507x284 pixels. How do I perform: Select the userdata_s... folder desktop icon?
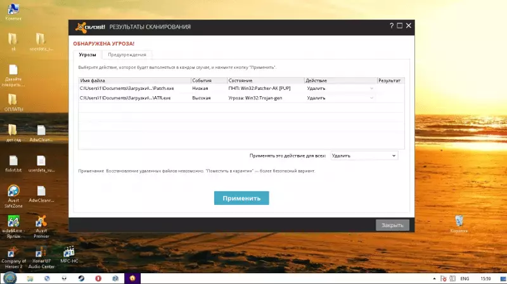(41, 42)
